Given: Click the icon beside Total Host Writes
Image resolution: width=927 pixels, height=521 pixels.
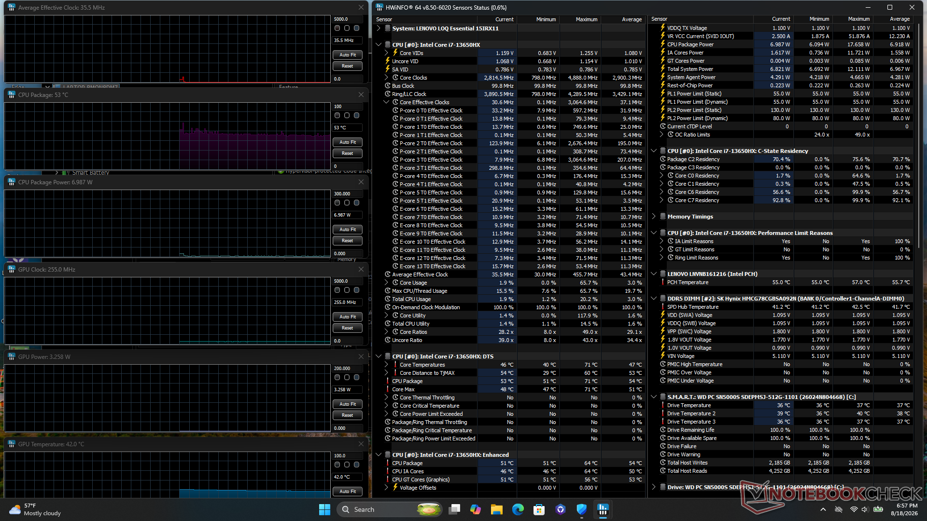Looking at the screenshot, I should [663, 463].
